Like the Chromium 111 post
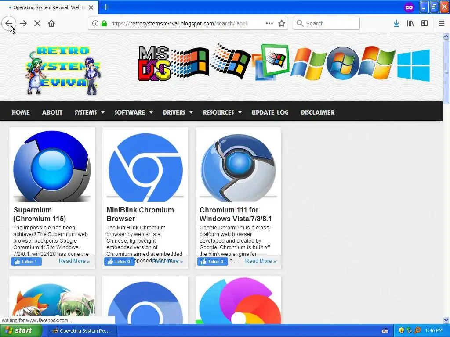450x337 pixels. (212, 262)
